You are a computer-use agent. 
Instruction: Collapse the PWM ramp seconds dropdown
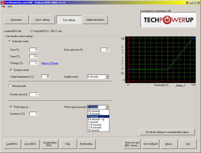[x=107, y=107]
